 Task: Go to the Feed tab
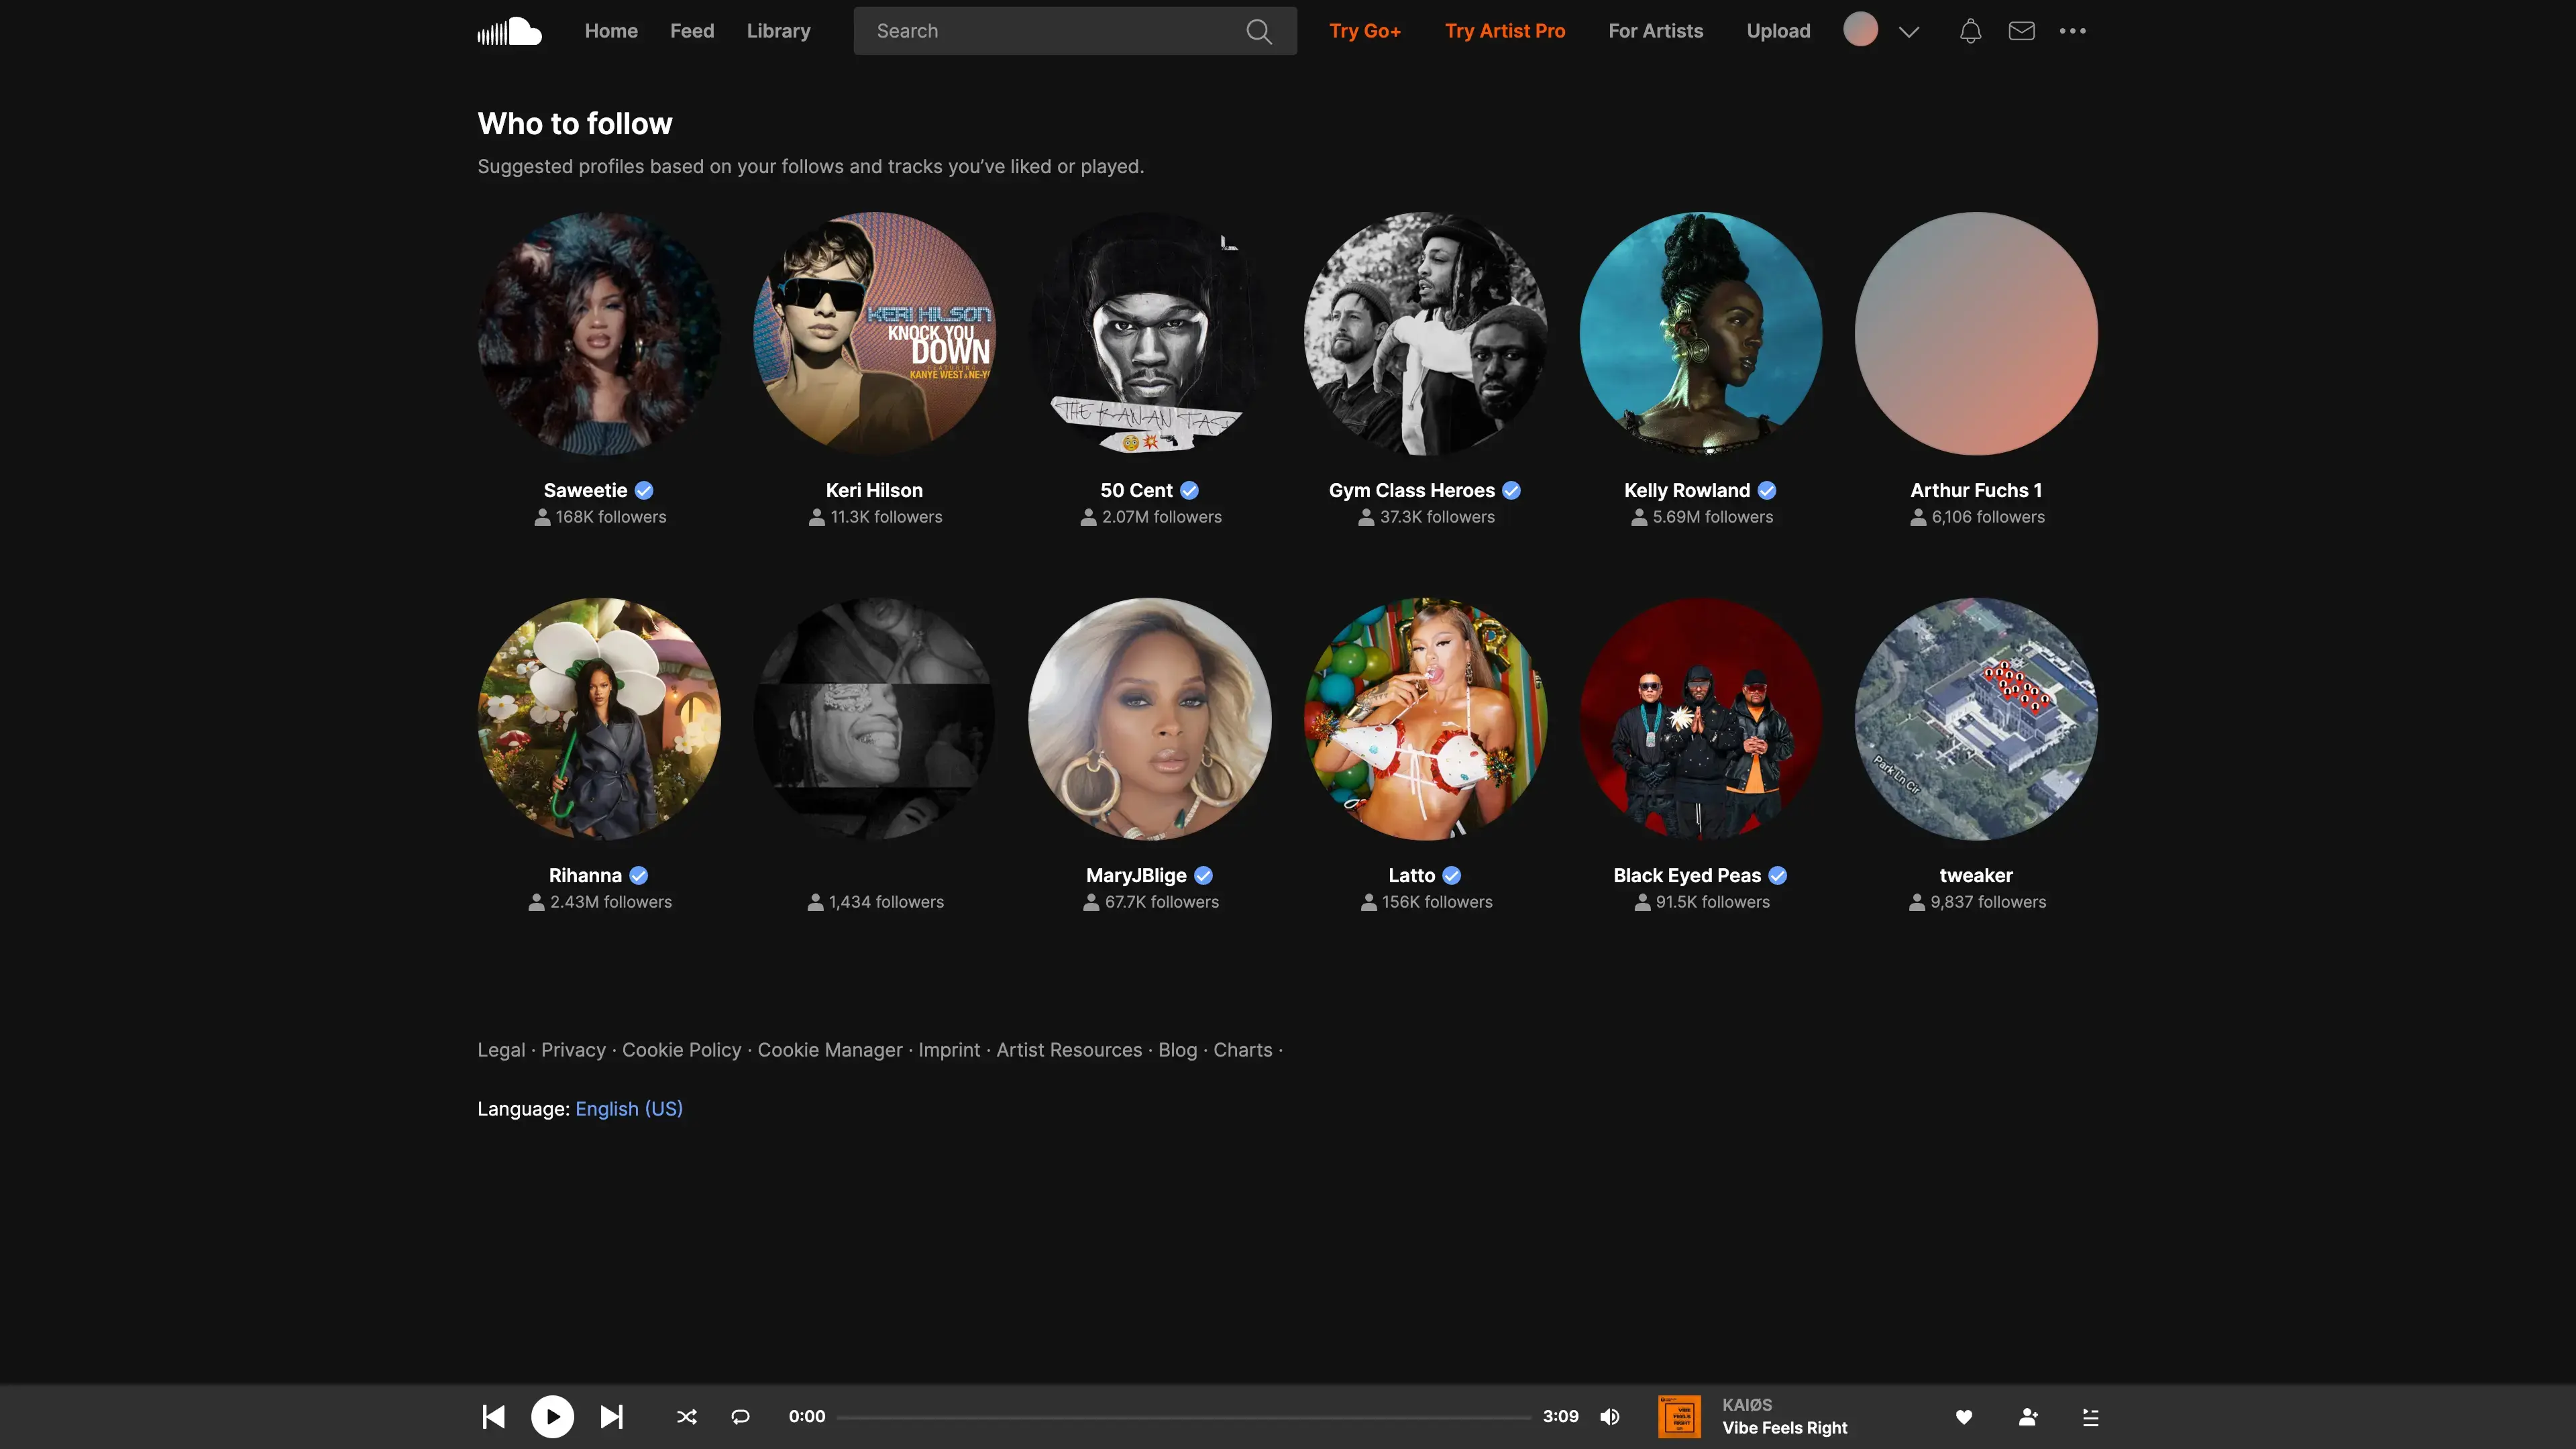pos(691,31)
